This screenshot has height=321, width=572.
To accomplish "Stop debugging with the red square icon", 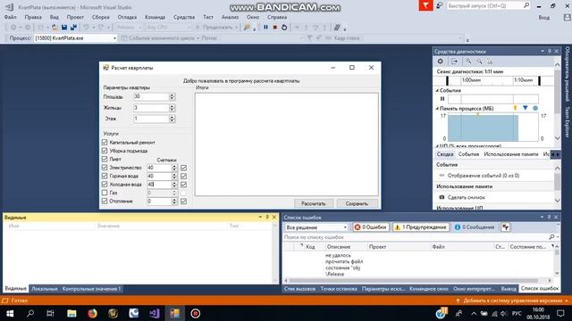I will click(x=275, y=28).
